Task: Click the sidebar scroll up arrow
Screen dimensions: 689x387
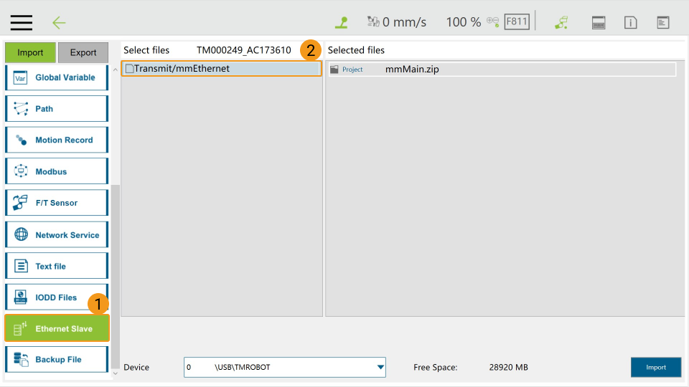Action: [x=115, y=70]
